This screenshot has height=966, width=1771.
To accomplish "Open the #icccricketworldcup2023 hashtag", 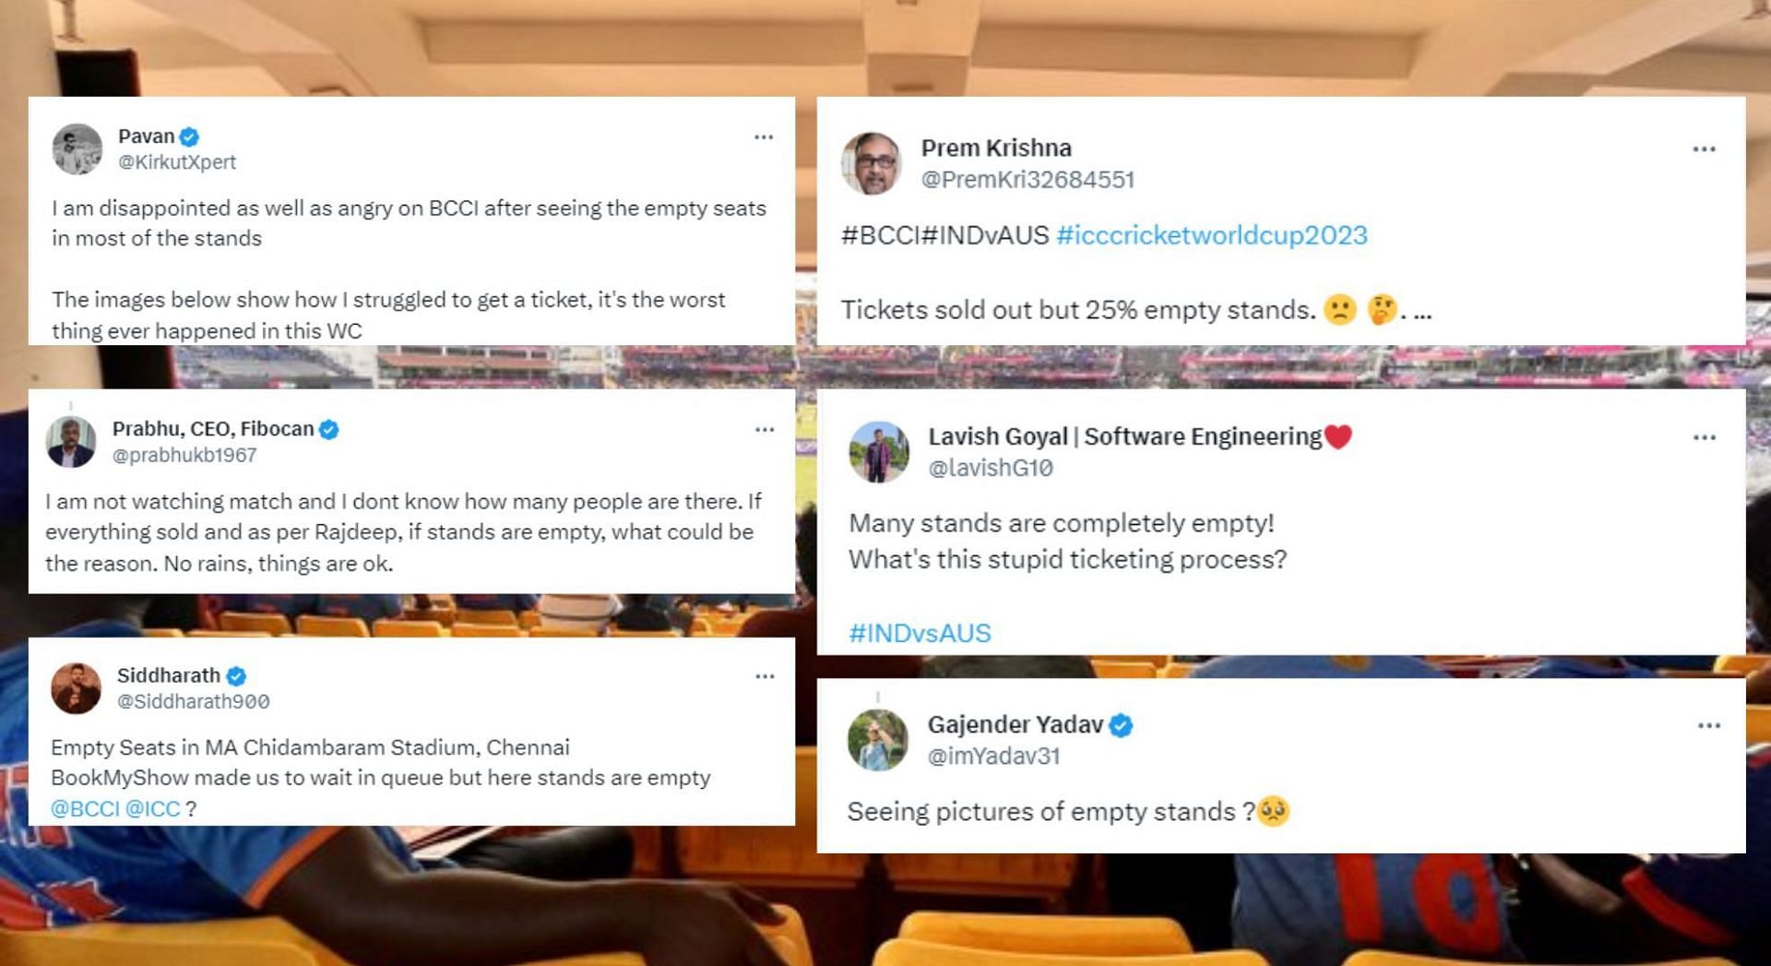I will (x=1212, y=235).
